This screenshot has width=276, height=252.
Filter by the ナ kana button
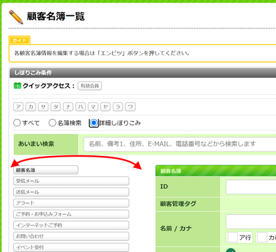68,107
